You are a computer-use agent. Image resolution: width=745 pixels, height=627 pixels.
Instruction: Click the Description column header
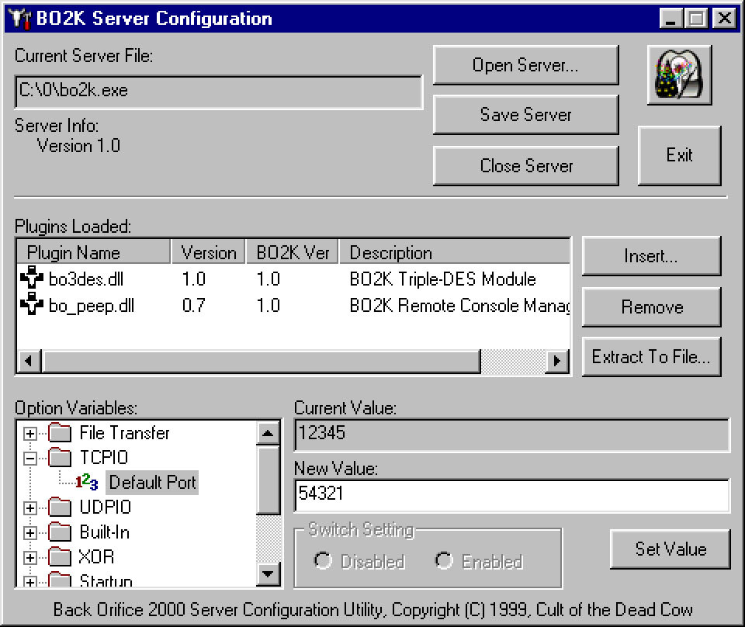454,252
